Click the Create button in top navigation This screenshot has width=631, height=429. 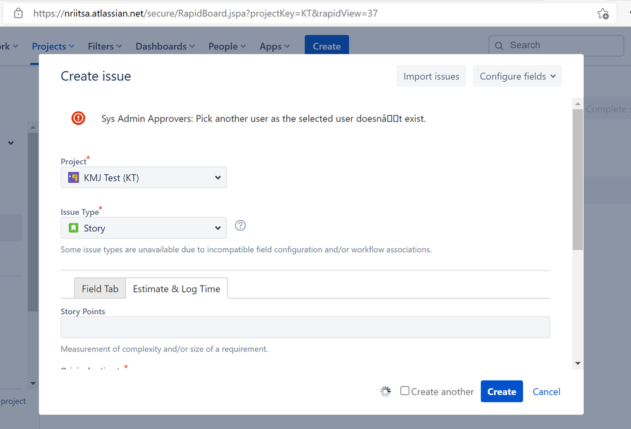327,46
